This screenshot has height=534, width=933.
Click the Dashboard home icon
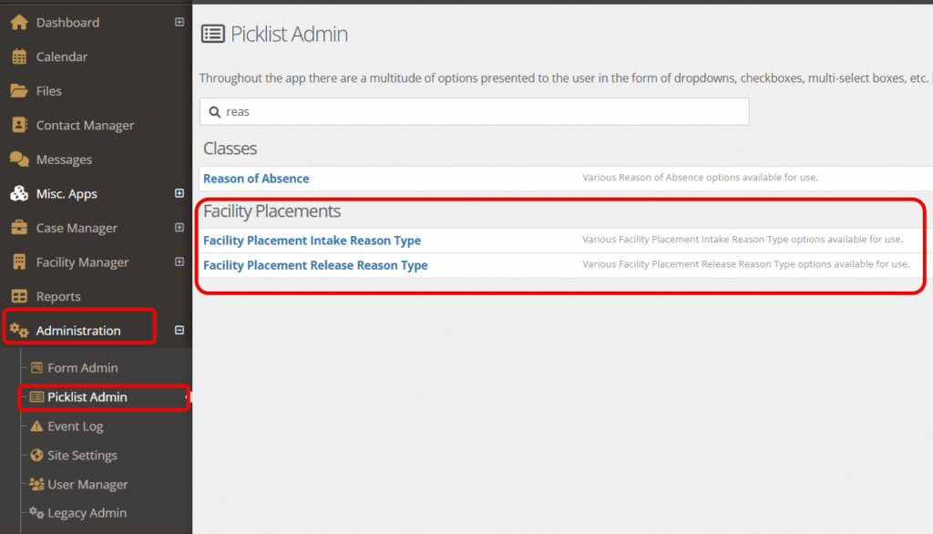coord(19,23)
